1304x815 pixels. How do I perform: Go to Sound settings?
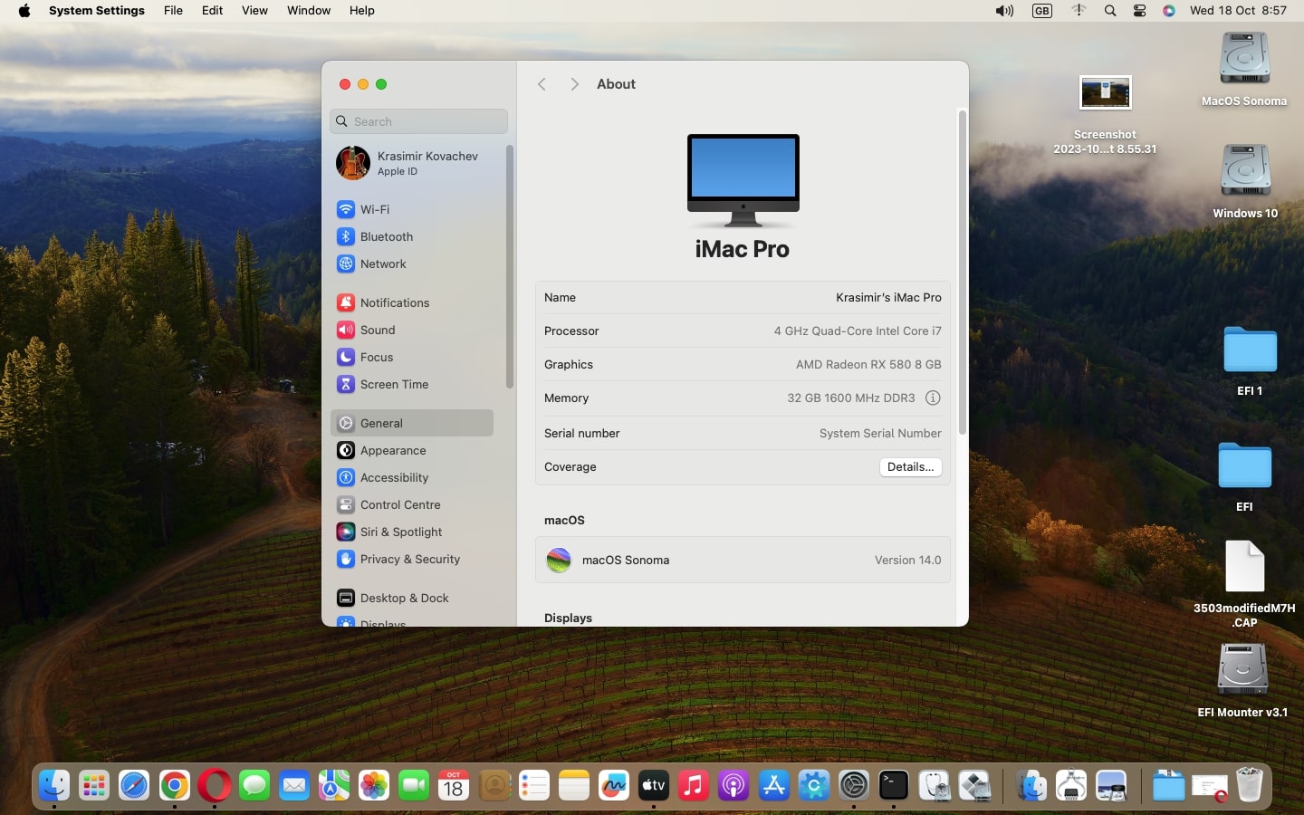pos(412,330)
